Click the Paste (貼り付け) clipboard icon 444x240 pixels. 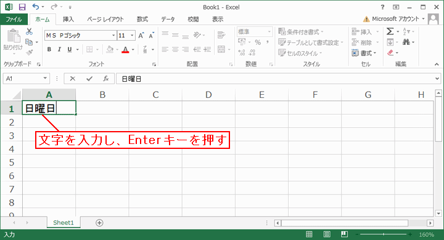click(x=14, y=36)
